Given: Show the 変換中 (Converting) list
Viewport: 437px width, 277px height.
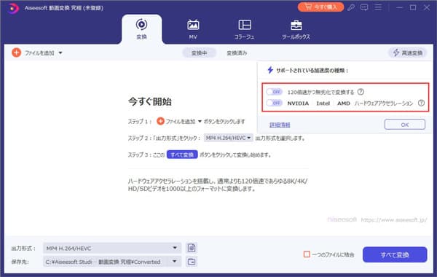Looking at the screenshot, I should [x=200, y=53].
